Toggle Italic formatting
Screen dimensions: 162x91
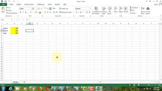point(23,12)
